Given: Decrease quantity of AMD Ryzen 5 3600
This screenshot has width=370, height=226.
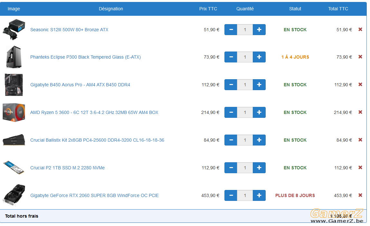Looking at the screenshot, I should coord(231,112).
